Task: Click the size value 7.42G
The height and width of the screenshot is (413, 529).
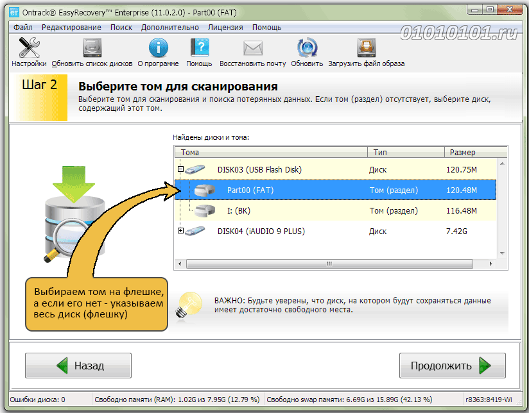Action: (456, 232)
